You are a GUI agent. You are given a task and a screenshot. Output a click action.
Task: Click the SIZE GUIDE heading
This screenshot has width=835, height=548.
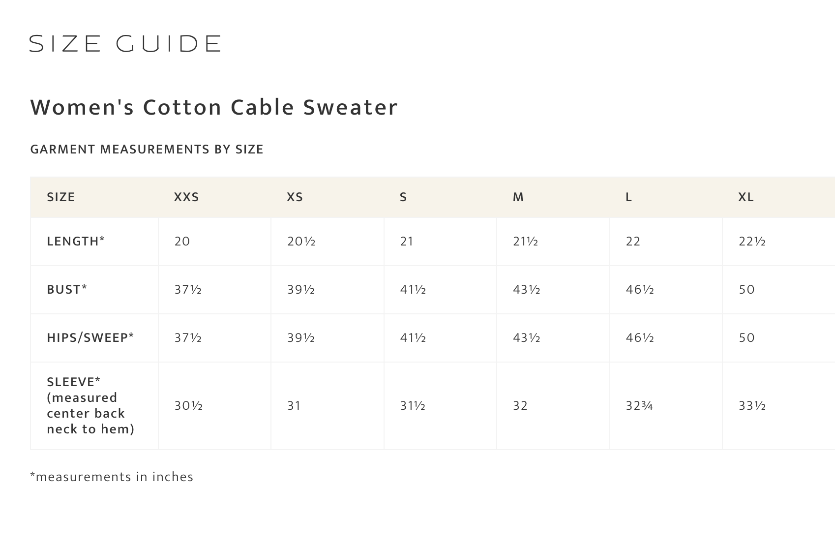pos(125,44)
